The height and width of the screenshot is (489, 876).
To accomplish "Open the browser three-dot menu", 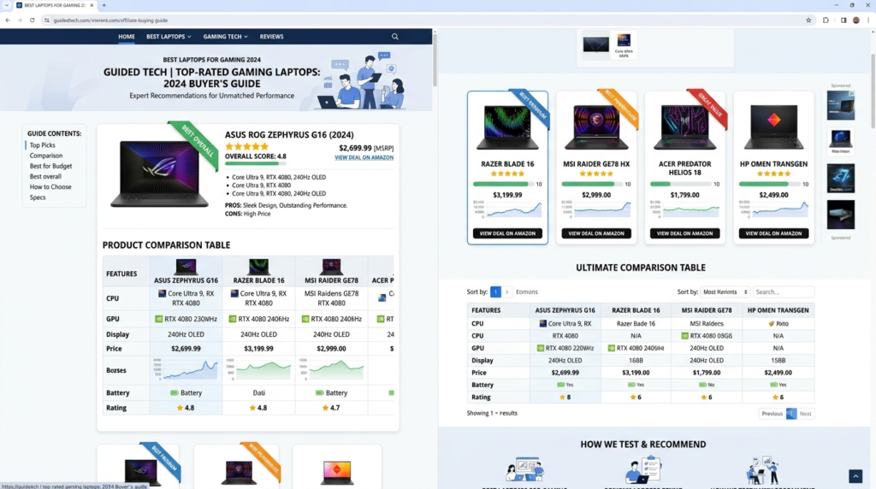I will pos(868,21).
